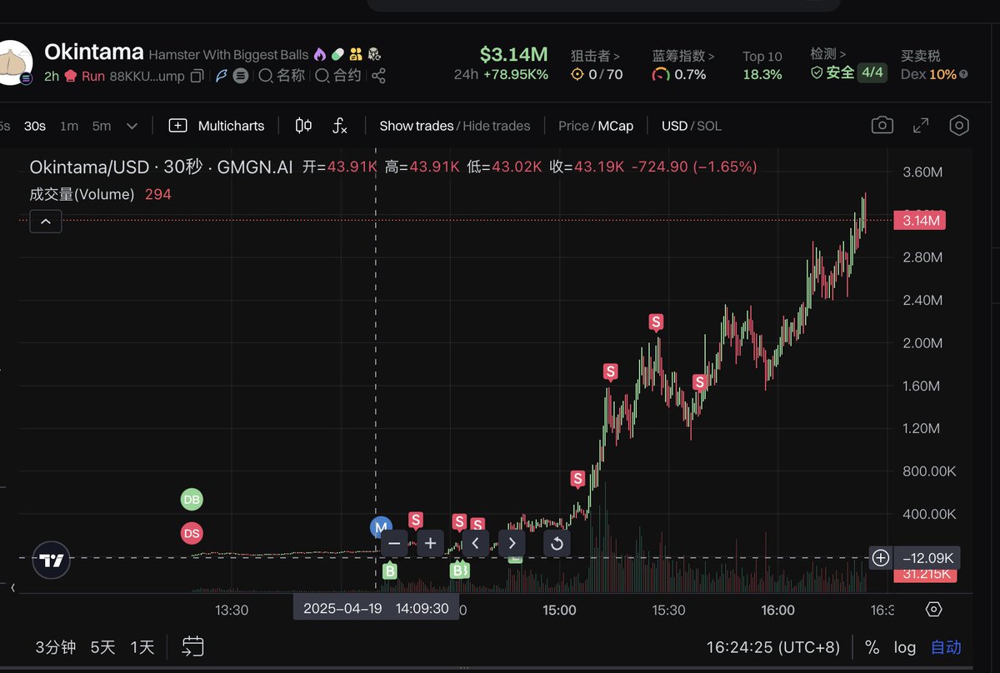Click the purple flame badge icon
The image size is (1000, 673).
(321, 54)
